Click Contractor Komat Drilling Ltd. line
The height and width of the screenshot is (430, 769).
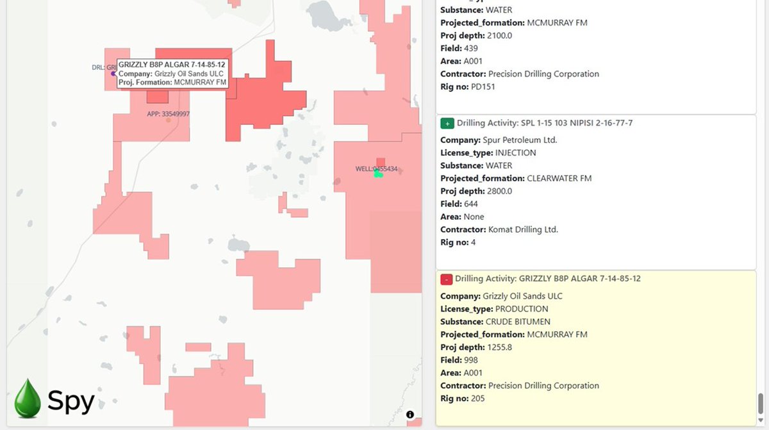[x=499, y=229]
